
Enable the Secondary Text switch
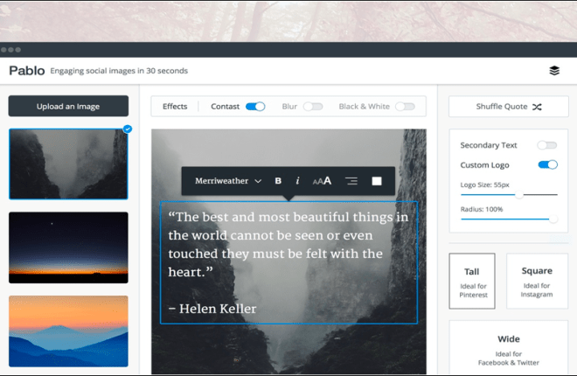click(547, 145)
